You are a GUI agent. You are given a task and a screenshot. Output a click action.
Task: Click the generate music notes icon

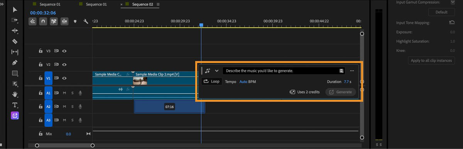(208, 71)
